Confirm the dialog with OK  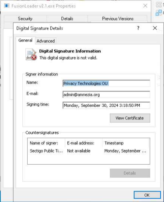click(147, 195)
